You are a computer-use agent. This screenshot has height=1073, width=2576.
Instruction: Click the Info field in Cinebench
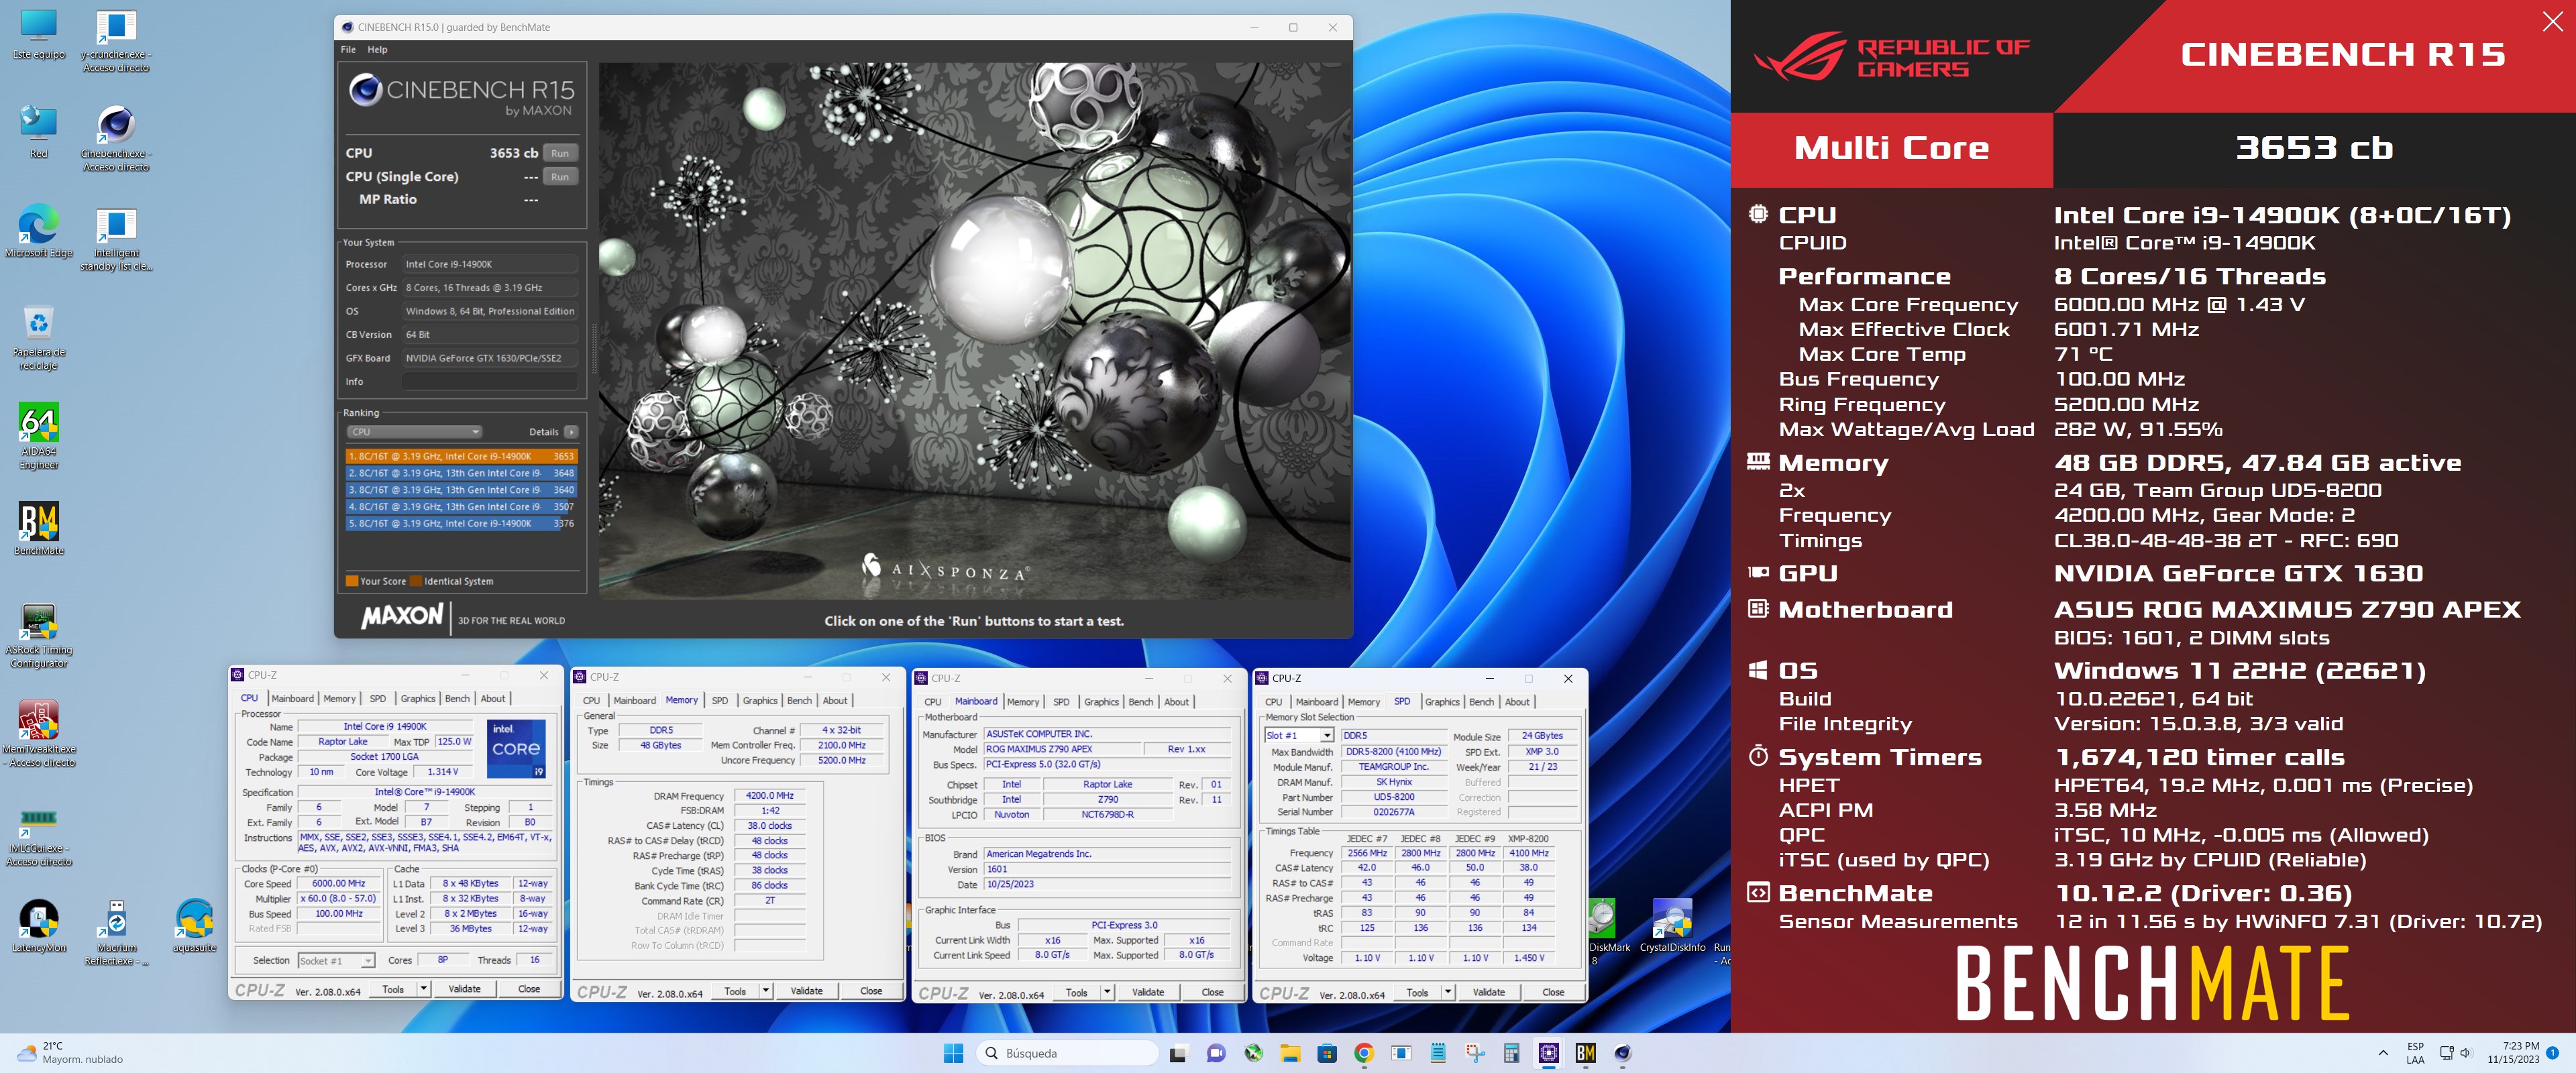[x=490, y=382]
